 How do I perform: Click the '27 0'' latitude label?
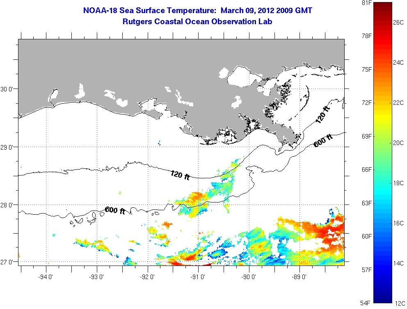point(6,262)
